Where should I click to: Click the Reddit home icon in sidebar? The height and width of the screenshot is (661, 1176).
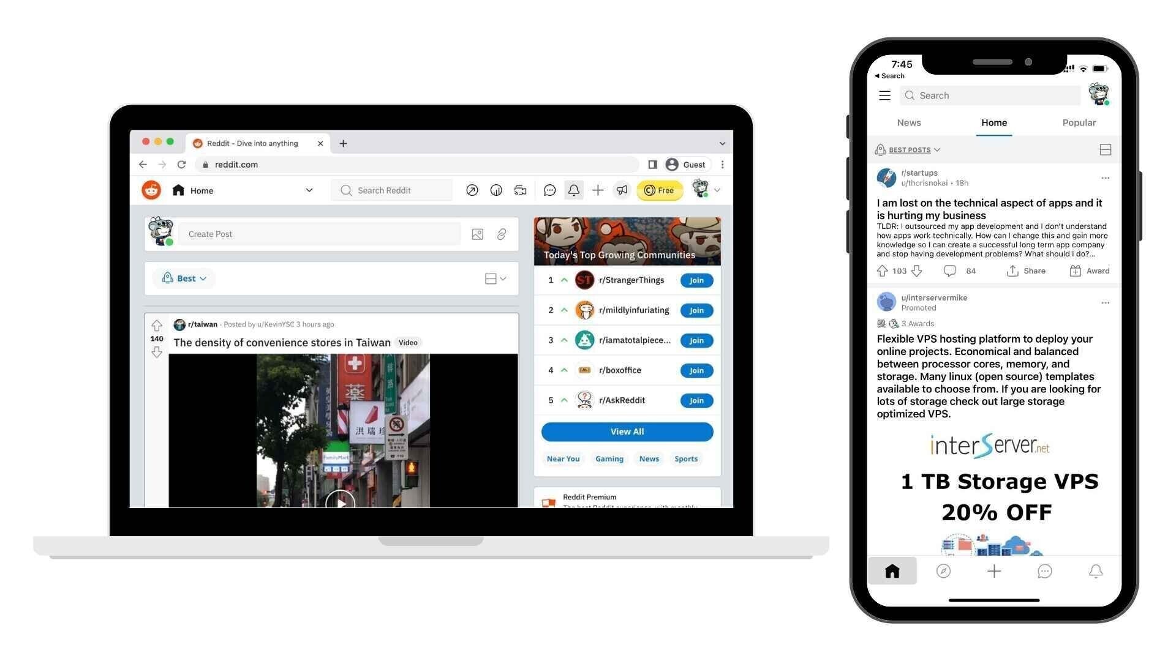pos(178,190)
